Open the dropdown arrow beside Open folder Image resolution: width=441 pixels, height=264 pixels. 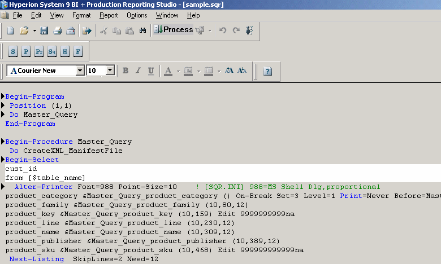(x=34, y=30)
